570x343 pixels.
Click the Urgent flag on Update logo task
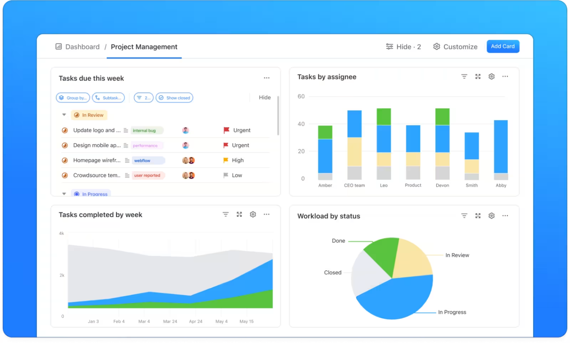(x=226, y=130)
